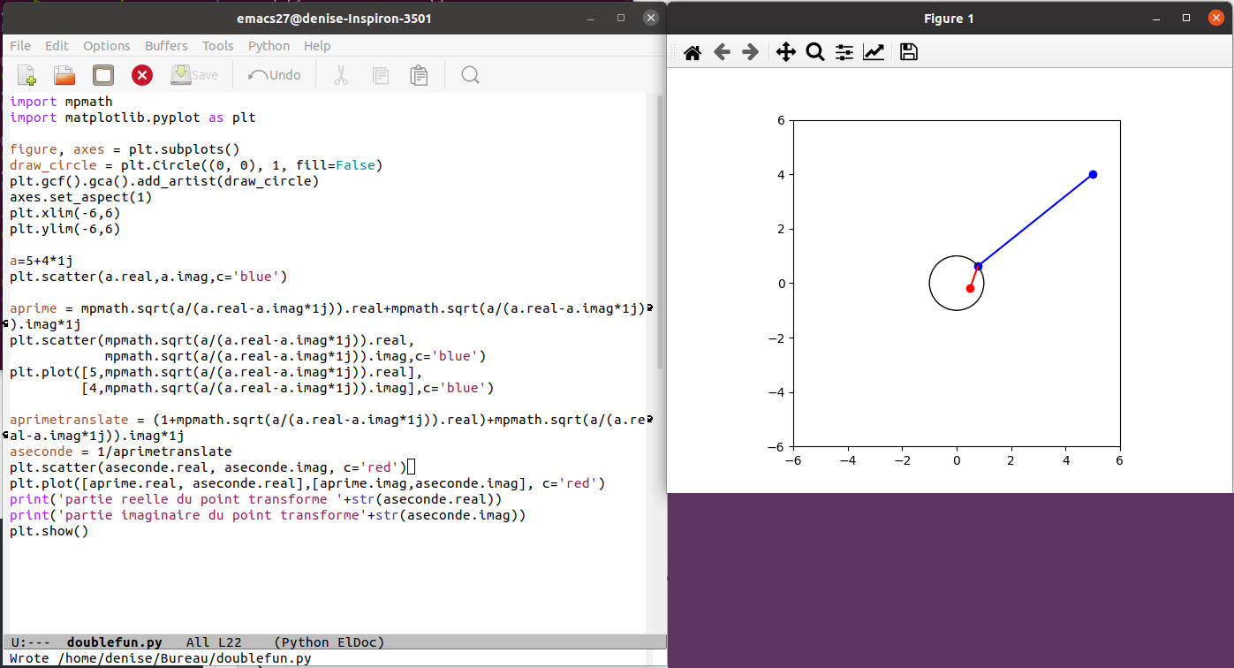Click doublefun.py buffer name in mode line

115,642
